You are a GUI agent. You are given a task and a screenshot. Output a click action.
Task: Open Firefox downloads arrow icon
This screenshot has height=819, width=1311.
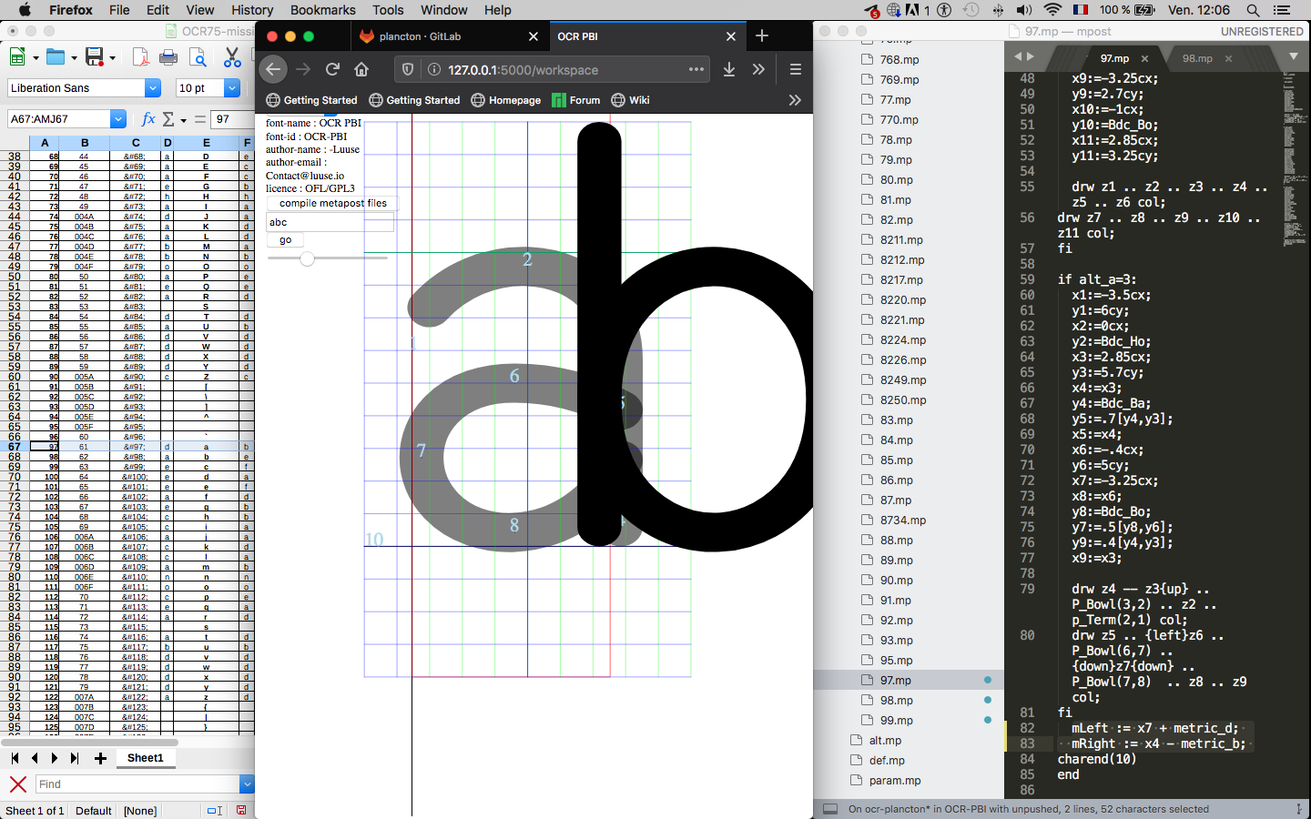728,70
